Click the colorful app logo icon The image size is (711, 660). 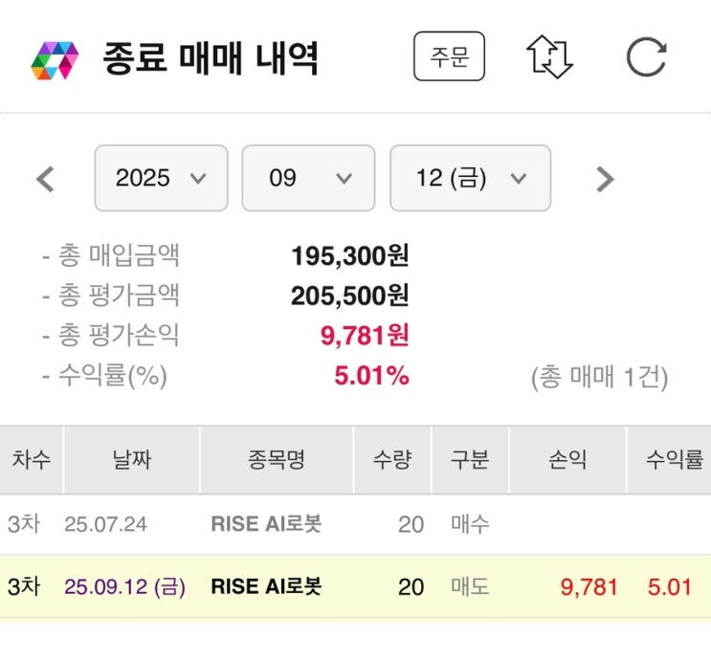coord(55,59)
